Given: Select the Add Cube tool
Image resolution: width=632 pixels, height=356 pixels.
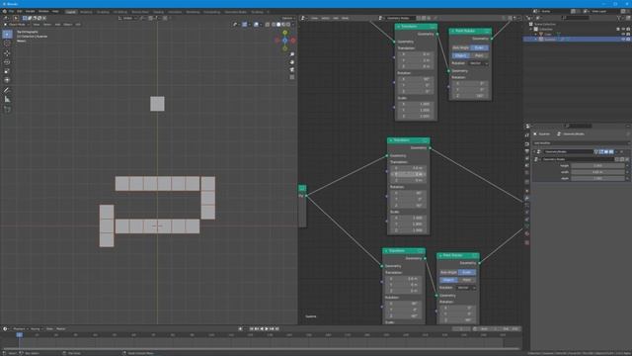Looking at the screenshot, I should click(7, 110).
